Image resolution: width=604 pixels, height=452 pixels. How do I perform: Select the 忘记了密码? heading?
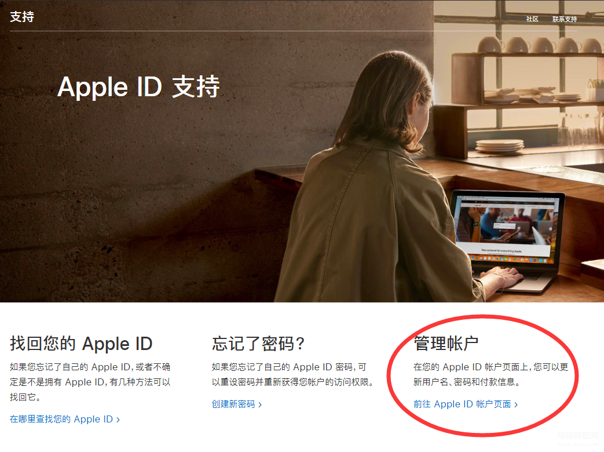coord(258,343)
